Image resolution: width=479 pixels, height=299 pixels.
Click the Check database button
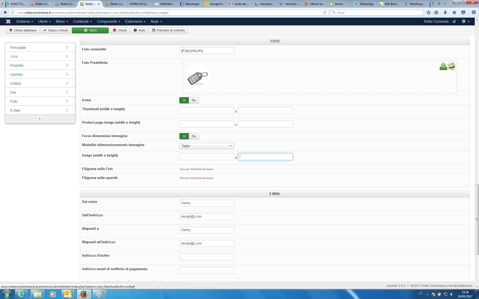pos(23,30)
